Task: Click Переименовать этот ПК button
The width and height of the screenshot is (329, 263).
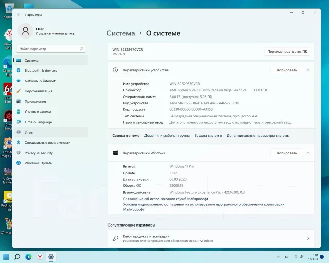Action: point(287,51)
